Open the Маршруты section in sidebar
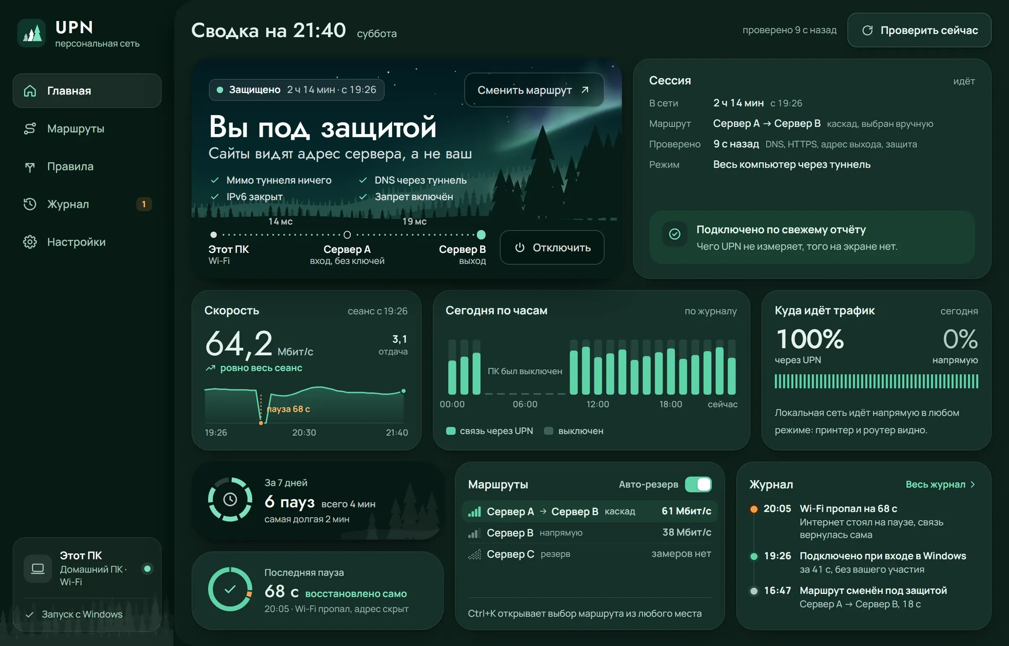Image resolution: width=1009 pixels, height=646 pixels. pyautogui.click(x=87, y=129)
